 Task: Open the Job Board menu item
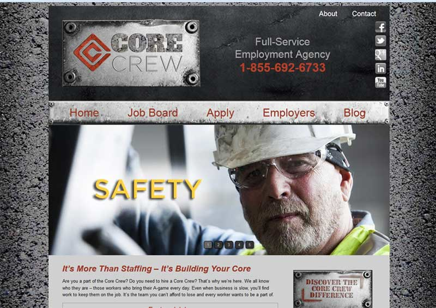tap(153, 113)
